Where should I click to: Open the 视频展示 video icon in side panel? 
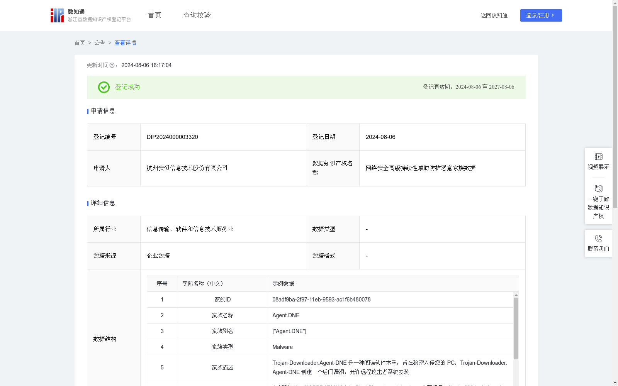[x=598, y=157]
